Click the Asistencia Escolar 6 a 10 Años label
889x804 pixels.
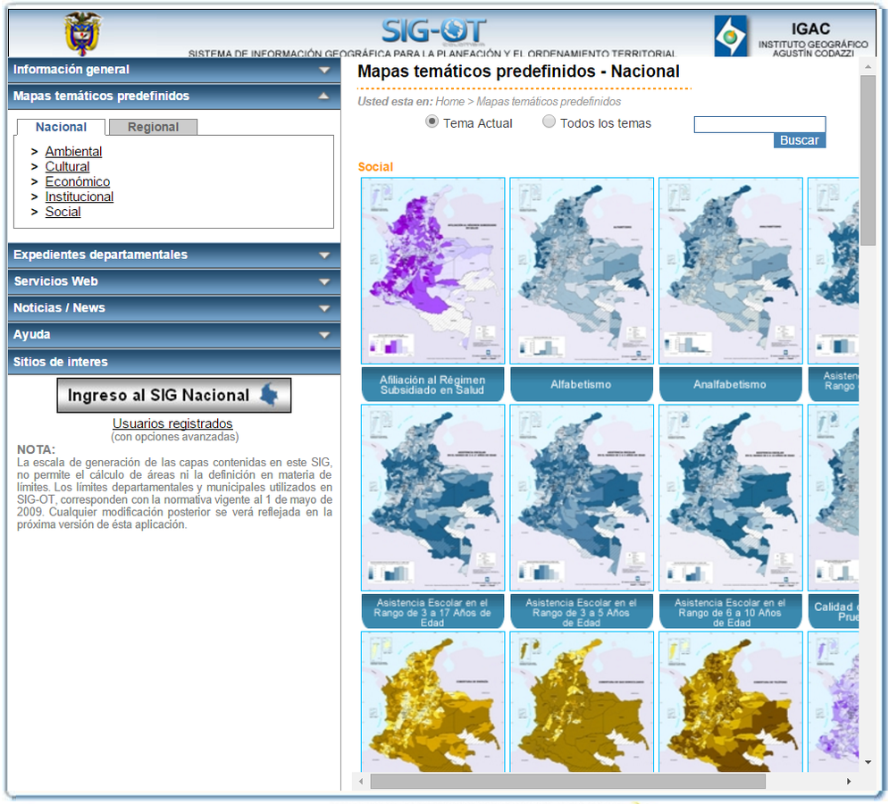click(731, 612)
